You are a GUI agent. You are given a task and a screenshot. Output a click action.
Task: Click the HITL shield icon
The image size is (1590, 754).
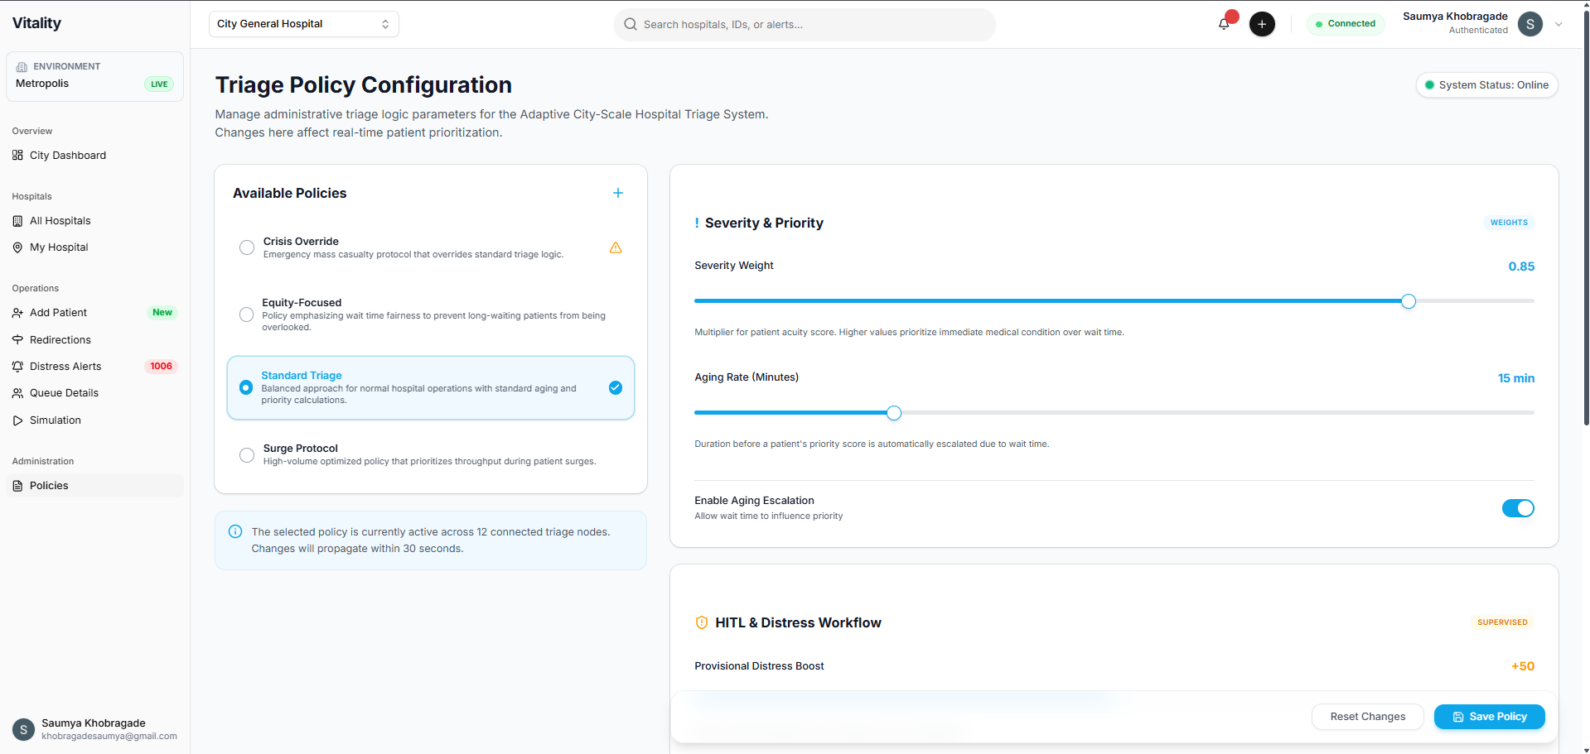pyautogui.click(x=702, y=622)
